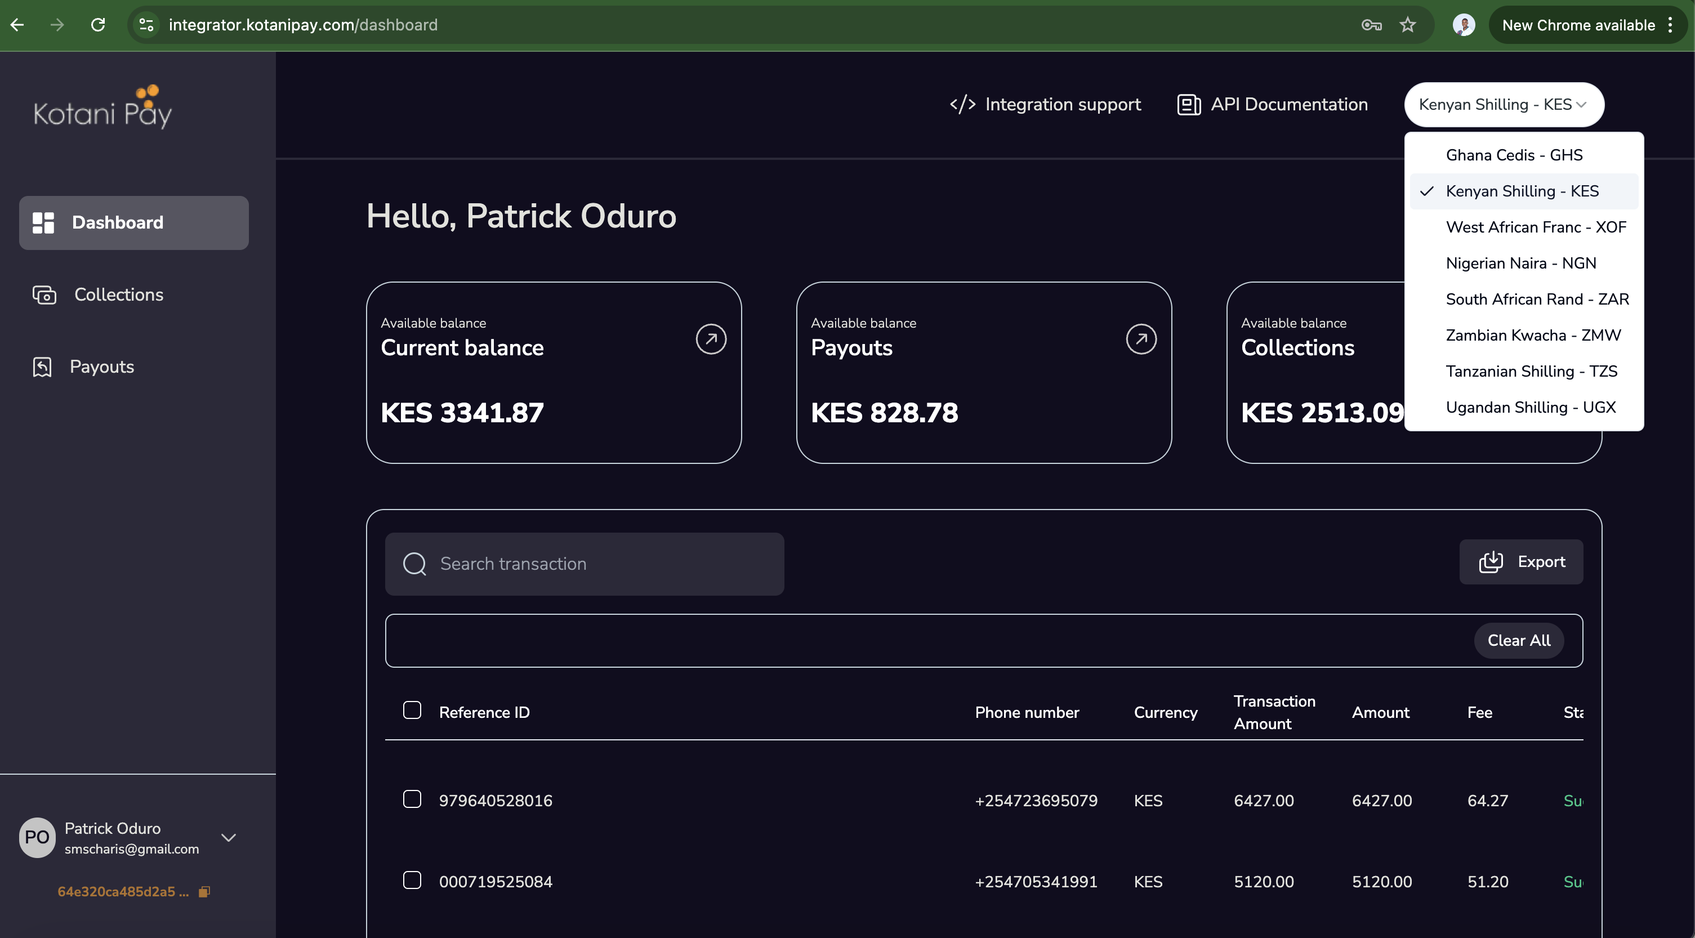Open API Documentation link
This screenshot has height=938, width=1695.
[x=1273, y=105]
